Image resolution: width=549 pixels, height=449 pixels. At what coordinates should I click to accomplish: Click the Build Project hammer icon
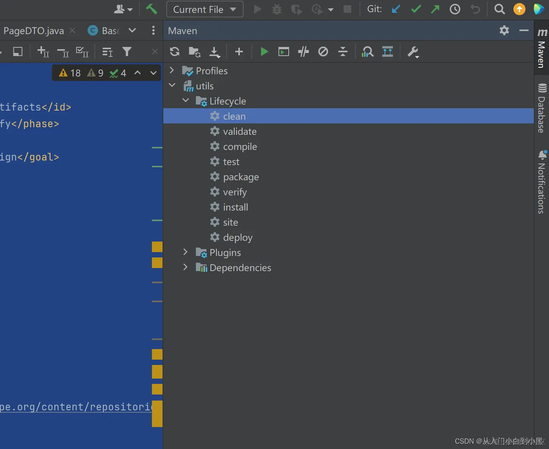tap(151, 9)
